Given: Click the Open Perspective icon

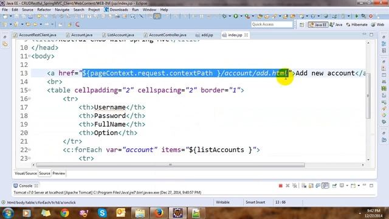Looking at the screenshot, I should point(301,24).
